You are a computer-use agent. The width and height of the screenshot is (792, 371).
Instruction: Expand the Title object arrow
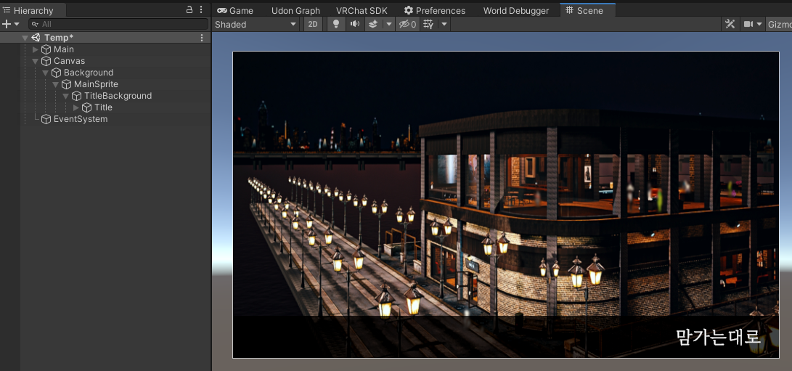pos(76,107)
